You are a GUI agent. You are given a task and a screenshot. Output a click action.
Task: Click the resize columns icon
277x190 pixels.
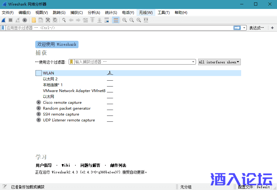[x=146, y=20]
